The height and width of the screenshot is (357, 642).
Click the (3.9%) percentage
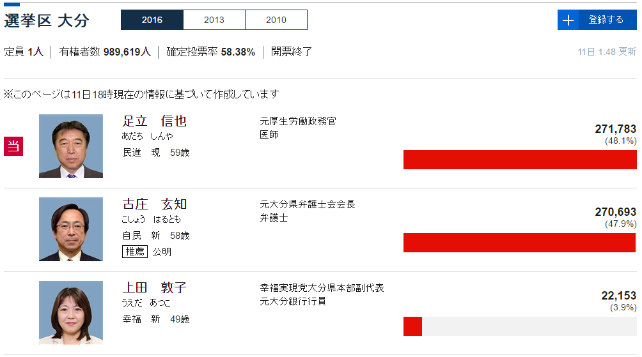click(x=623, y=307)
